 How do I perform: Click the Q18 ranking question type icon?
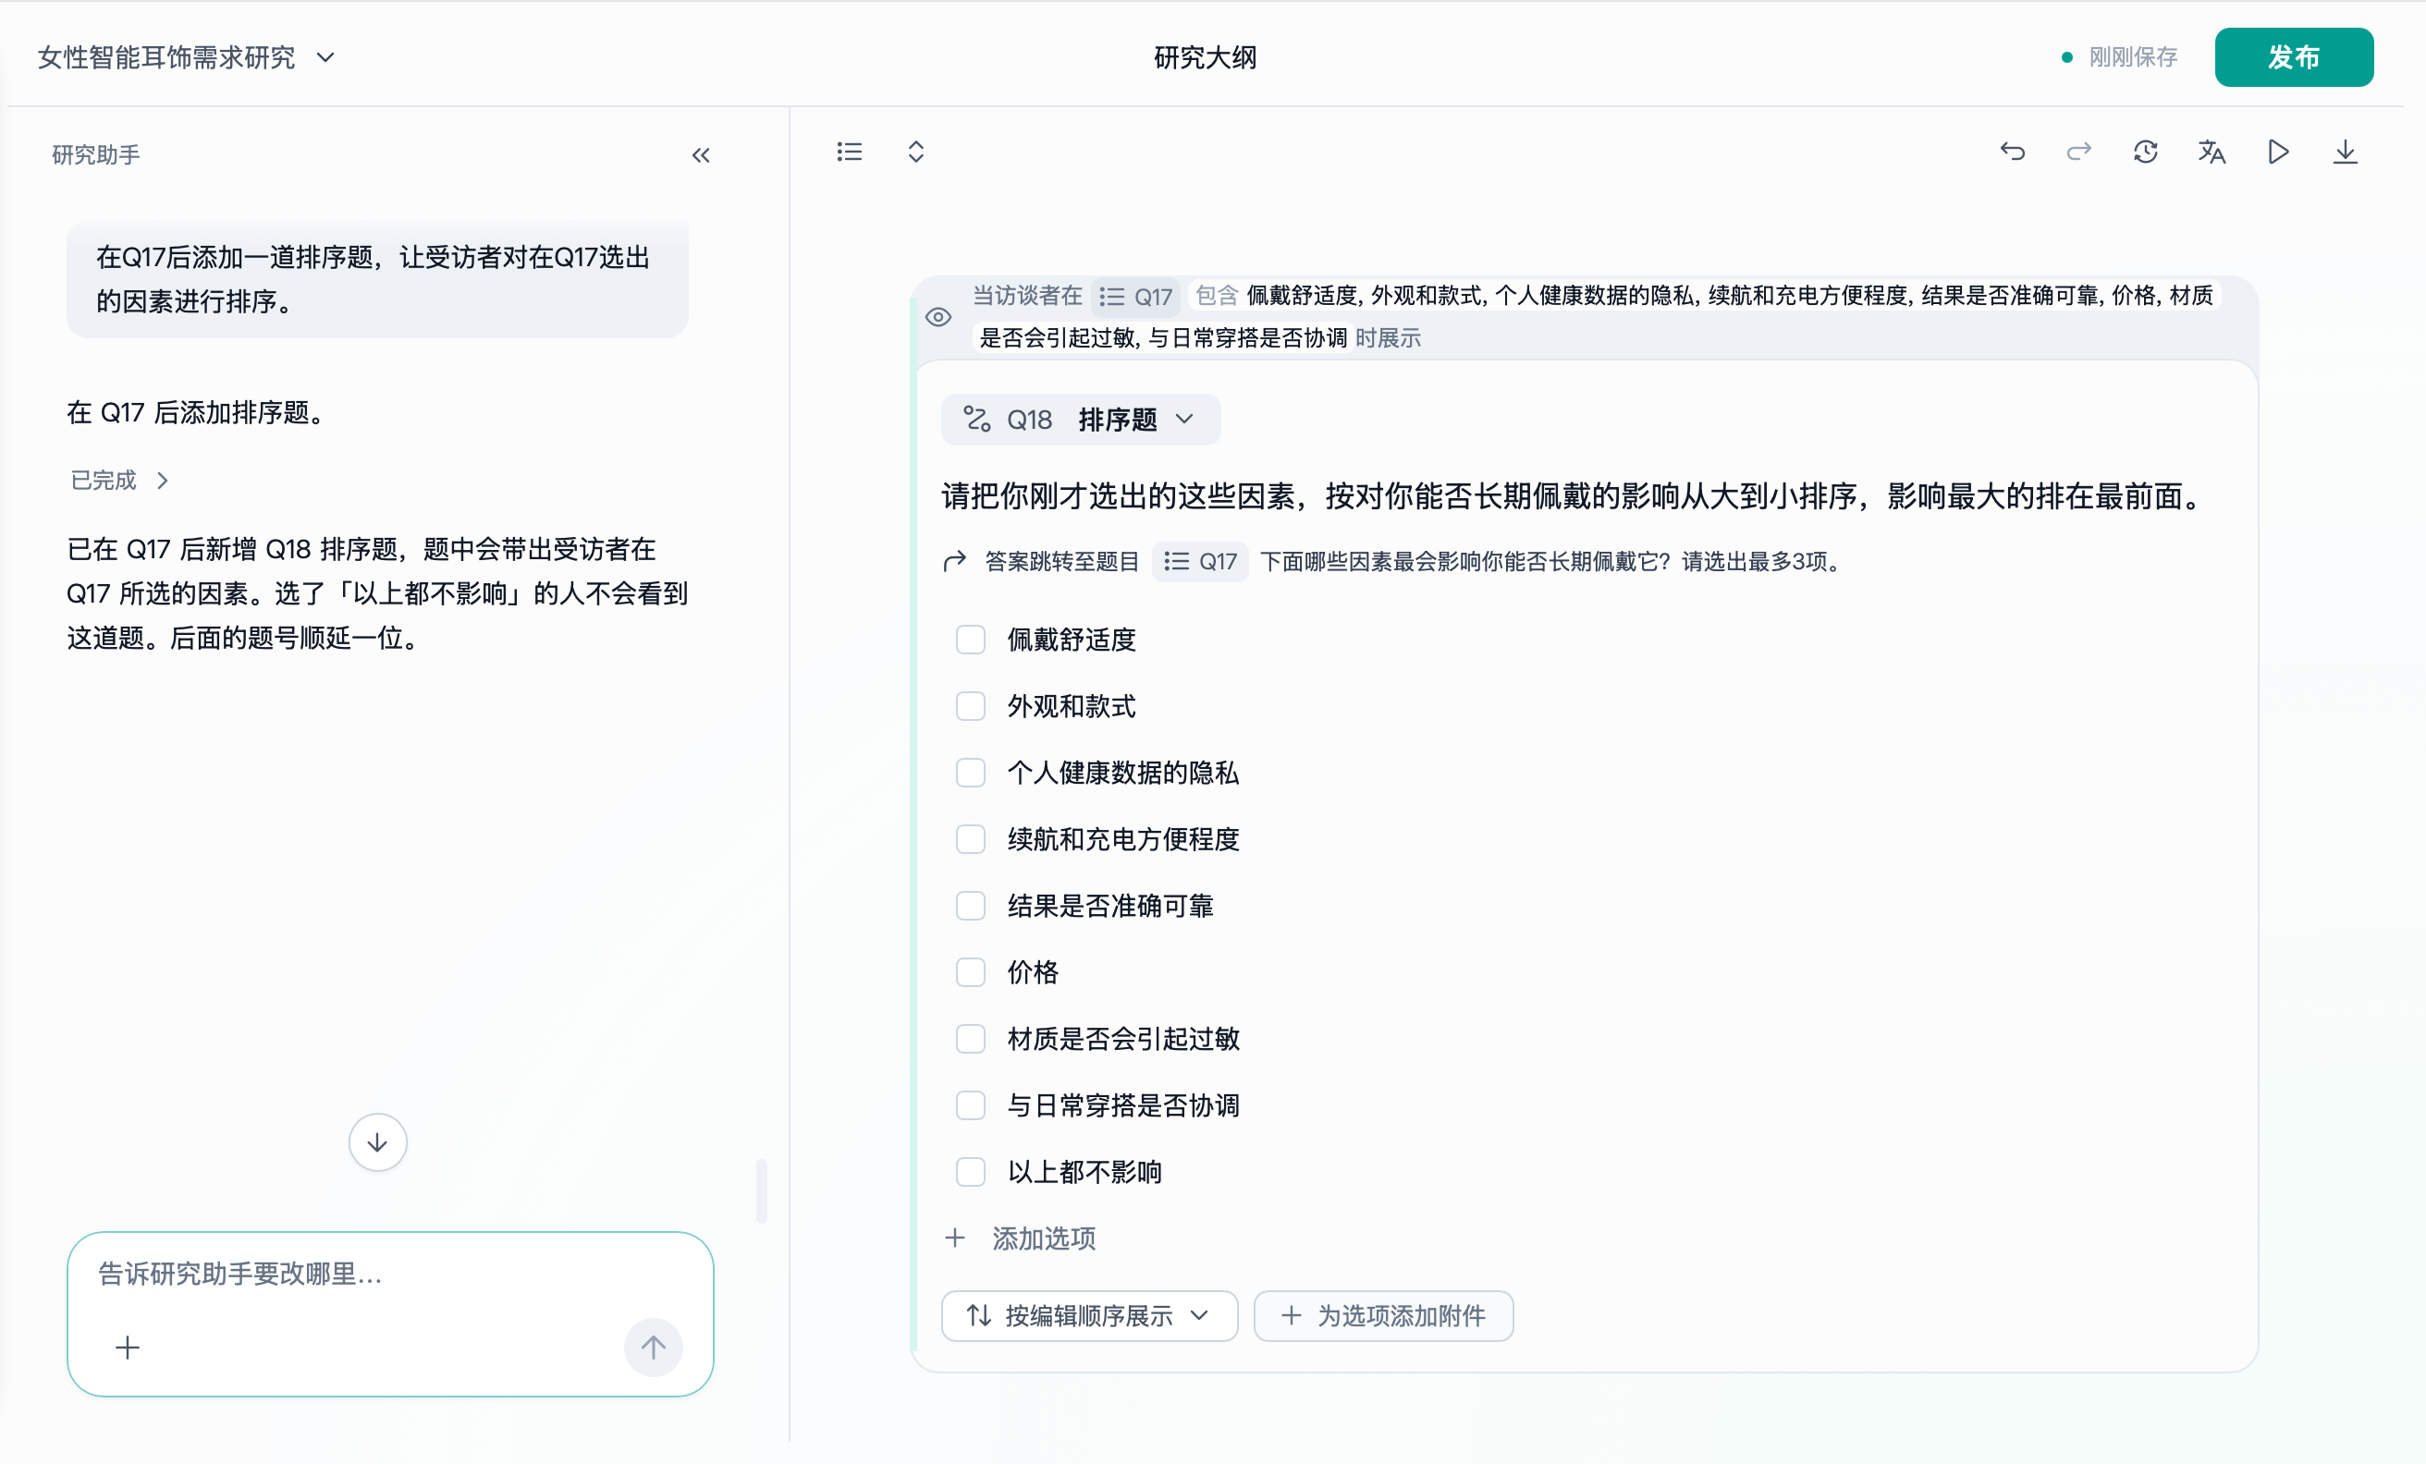pyautogui.click(x=975, y=420)
